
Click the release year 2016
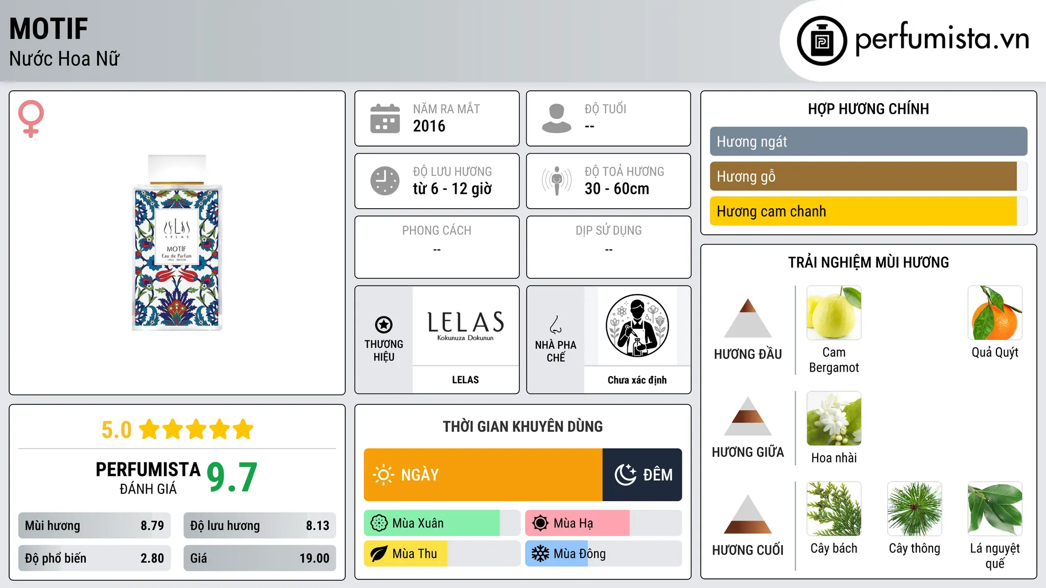429,126
